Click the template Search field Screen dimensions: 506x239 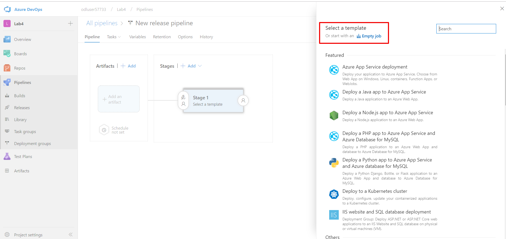[466, 29]
